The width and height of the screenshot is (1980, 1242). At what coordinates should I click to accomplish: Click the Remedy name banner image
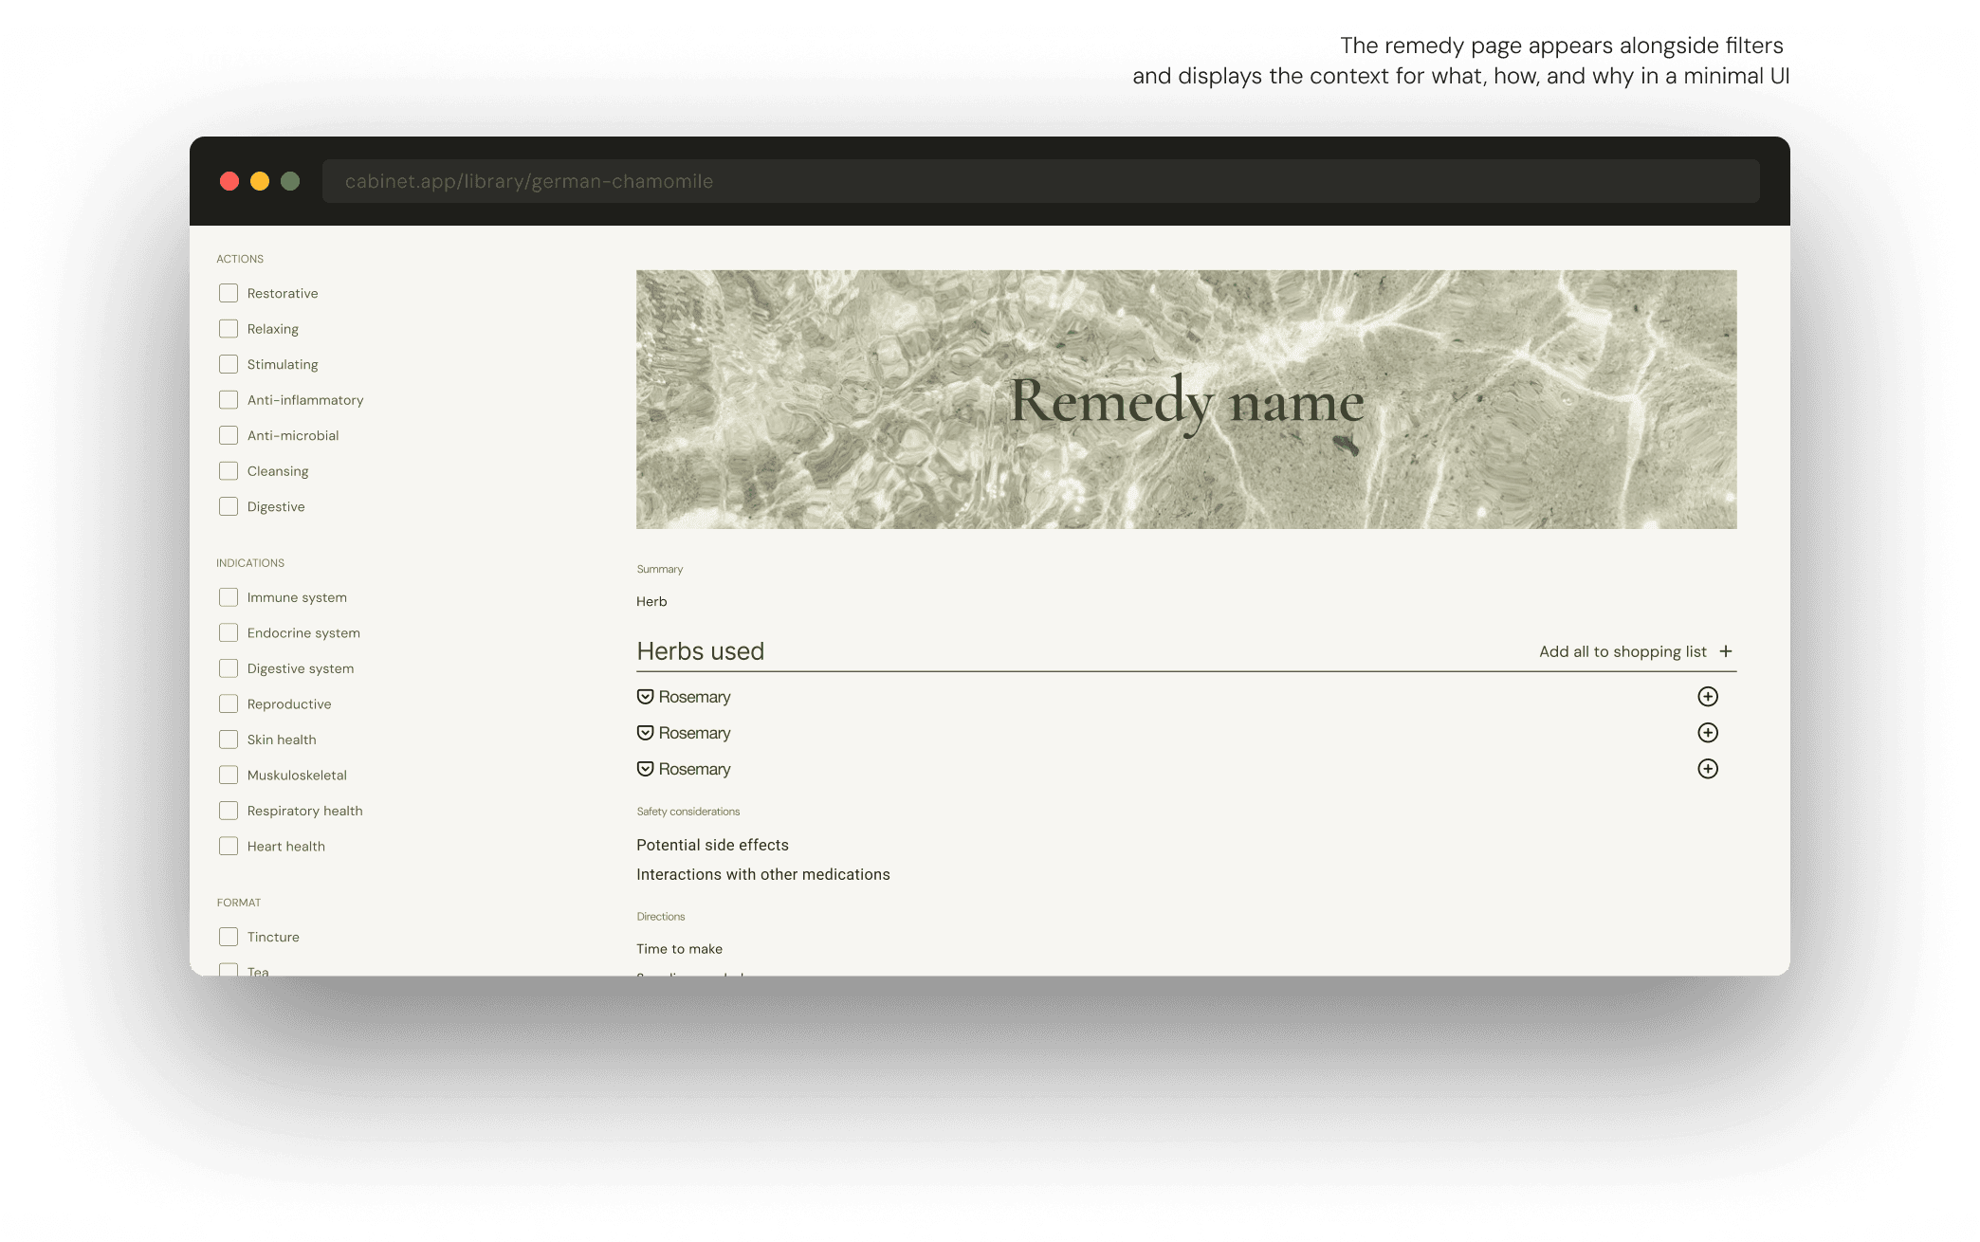point(1185,399)
